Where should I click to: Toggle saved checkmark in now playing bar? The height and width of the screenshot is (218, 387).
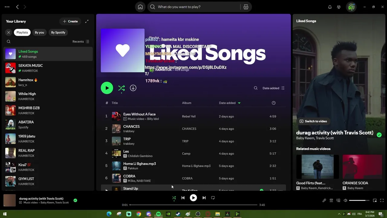[75, 200]
